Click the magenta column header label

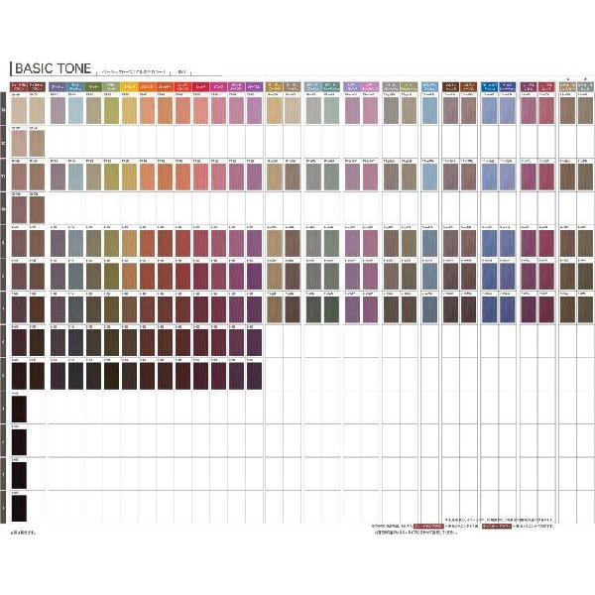coord(217,88)
